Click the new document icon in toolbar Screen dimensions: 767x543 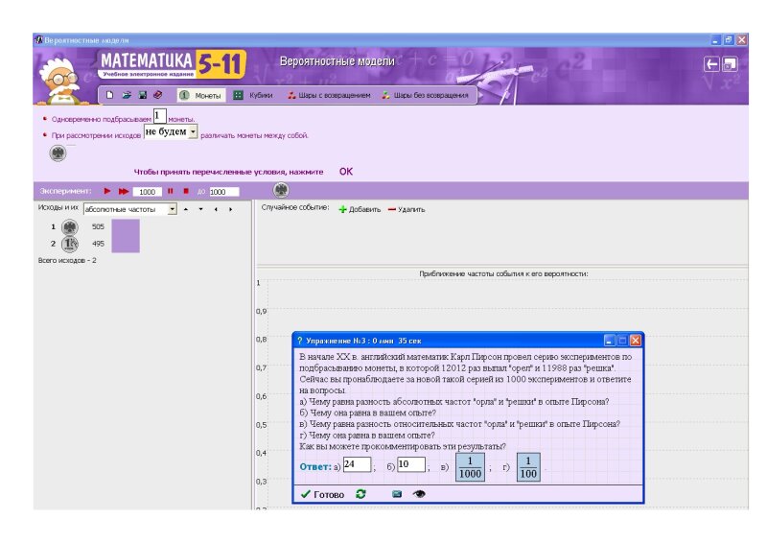110,95
